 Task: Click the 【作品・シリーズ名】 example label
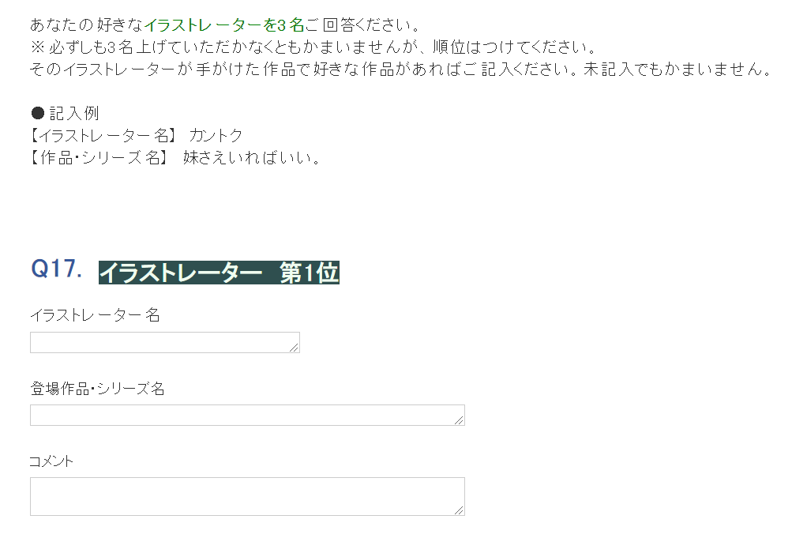(x=99, y=158)
